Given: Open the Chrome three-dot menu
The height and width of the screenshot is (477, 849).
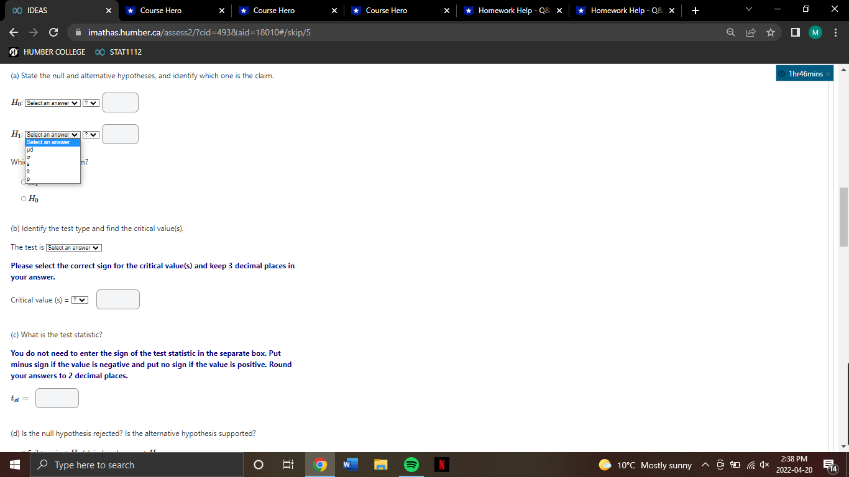Looking at the screenshot, I should click(836, 32).
